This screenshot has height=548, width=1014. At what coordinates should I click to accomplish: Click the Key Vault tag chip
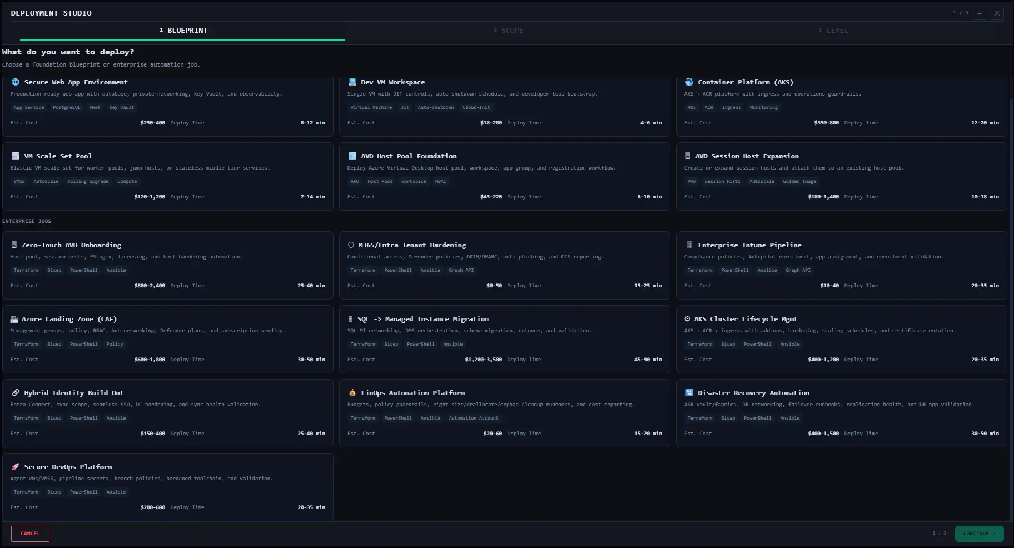[x=121, y=107]
